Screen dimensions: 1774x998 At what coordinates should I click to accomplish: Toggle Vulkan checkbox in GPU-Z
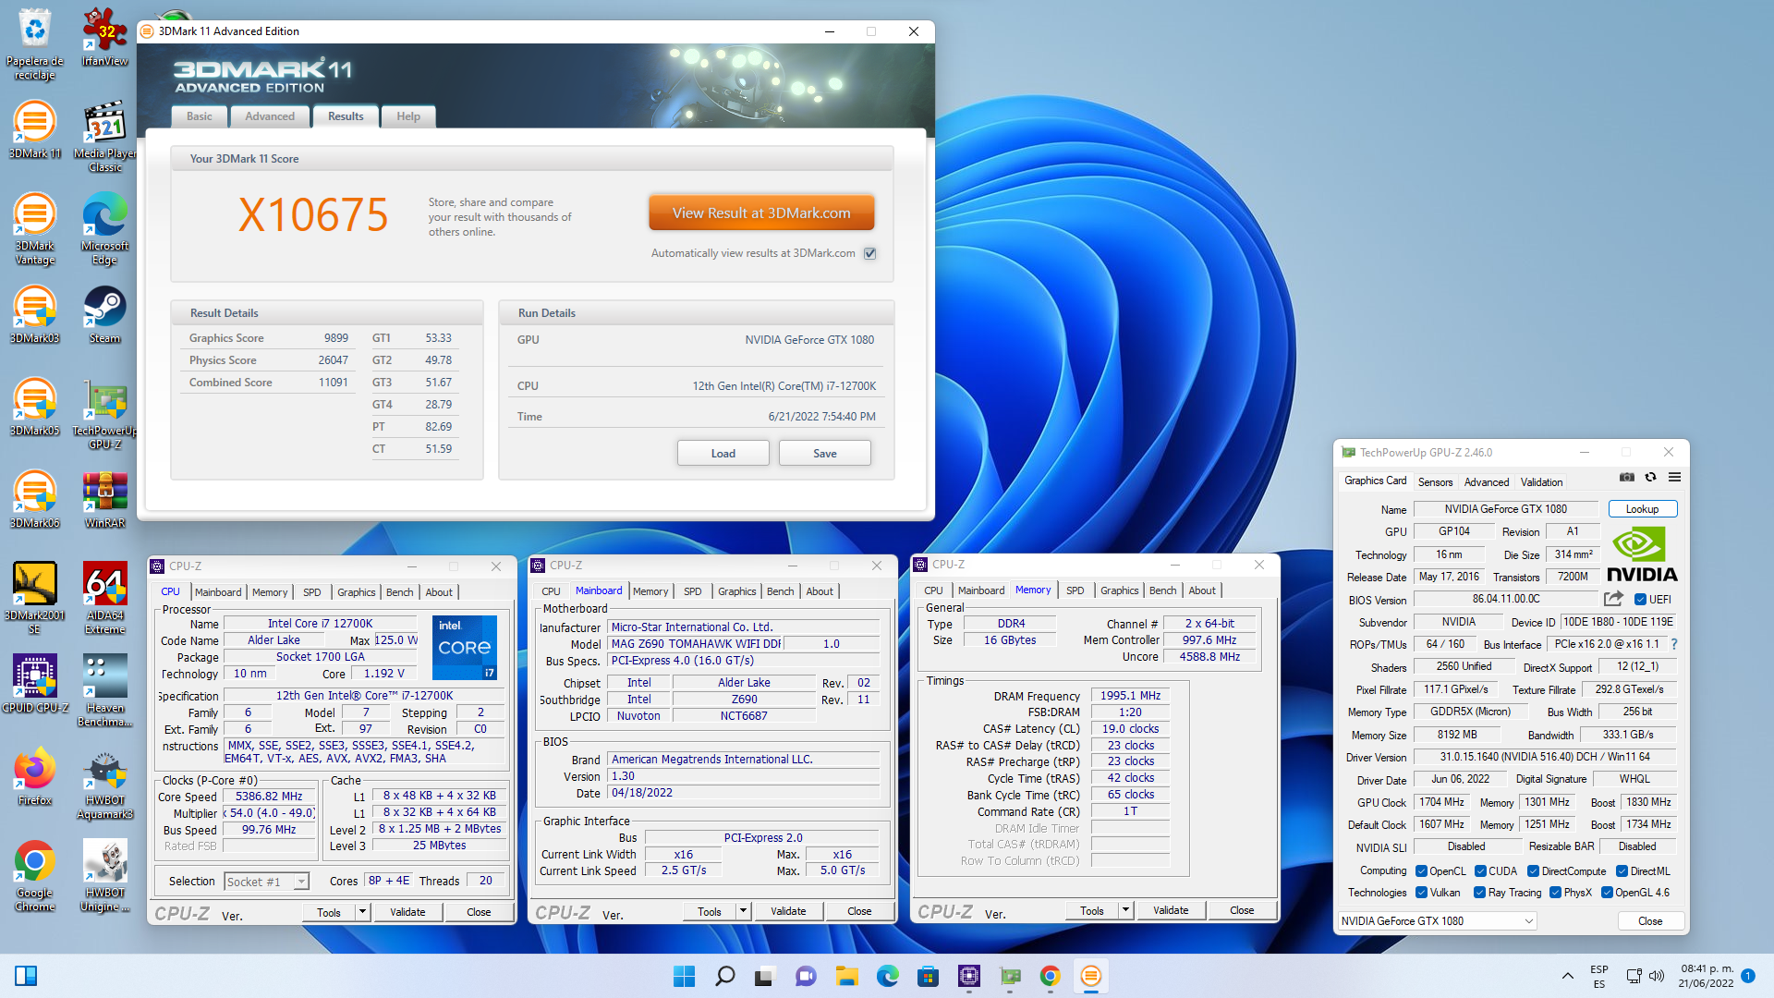pos(1422,893)
